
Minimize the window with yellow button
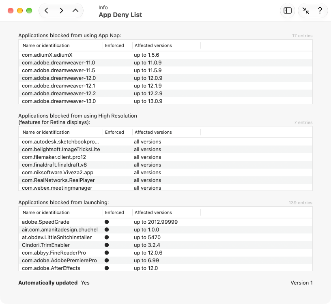click(x=20, y=11)
